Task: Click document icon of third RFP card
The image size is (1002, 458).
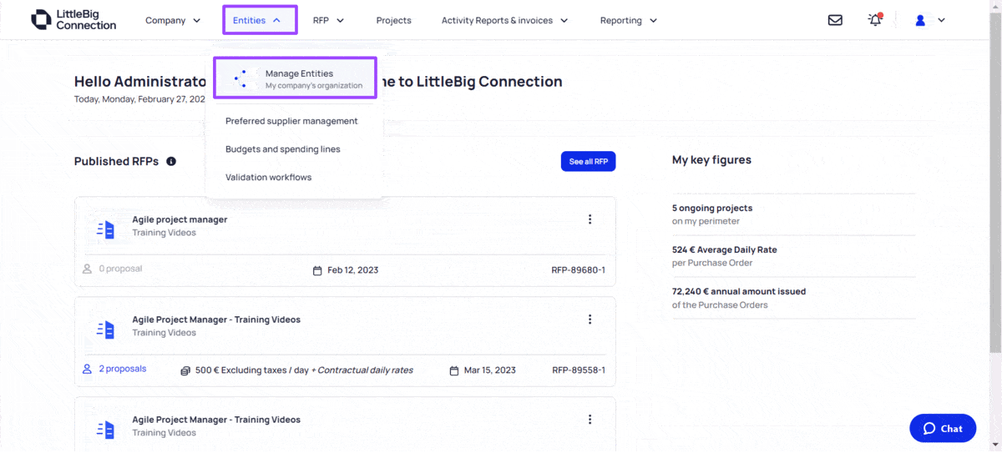Action: coord(105,430)
